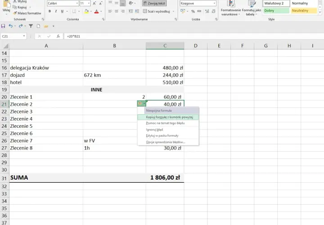
Task: Click Scal i wyśrodkuj button
Action: click(x=157, y=11)
